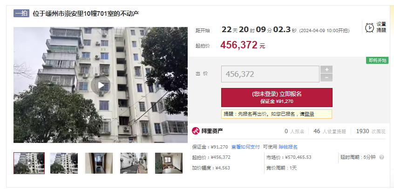The height and width of the screenshot is (189, 394).
Task: Decrease bid with the minus button
Action: click(x=326, y=78)
